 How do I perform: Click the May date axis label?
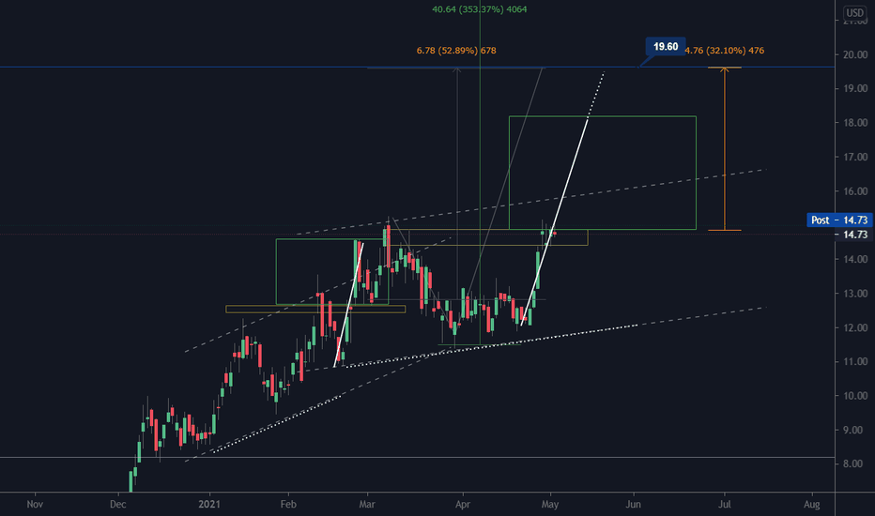click(549, 505)
